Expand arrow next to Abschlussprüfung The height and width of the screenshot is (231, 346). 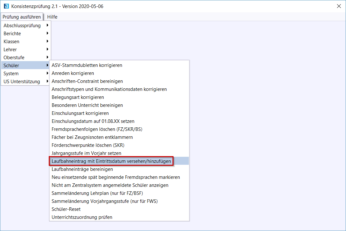click(47, 25)
